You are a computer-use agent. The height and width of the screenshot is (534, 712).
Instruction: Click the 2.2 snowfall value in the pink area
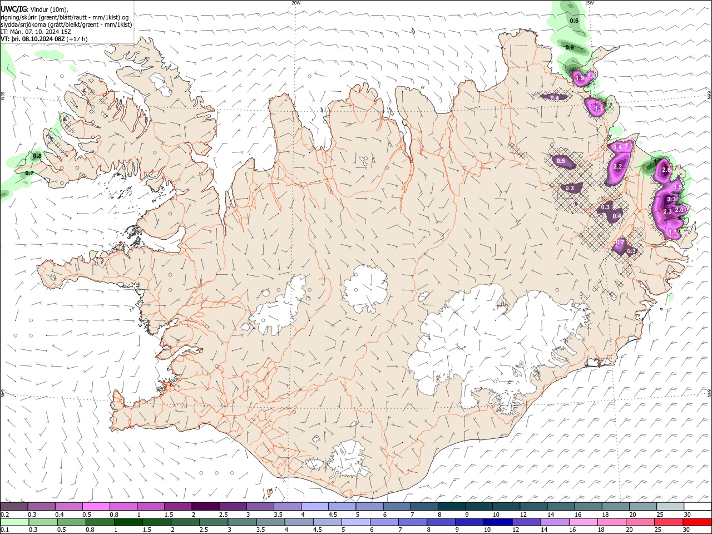[x=617, y=166]
